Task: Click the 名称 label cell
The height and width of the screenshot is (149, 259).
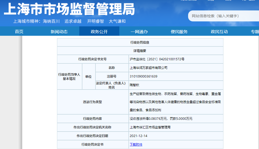Action: click(x=112, y=68)
